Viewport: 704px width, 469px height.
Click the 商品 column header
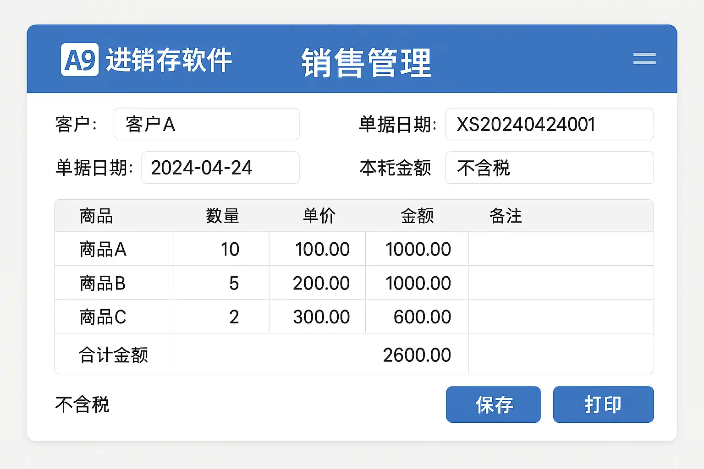(x=96, y=216)
